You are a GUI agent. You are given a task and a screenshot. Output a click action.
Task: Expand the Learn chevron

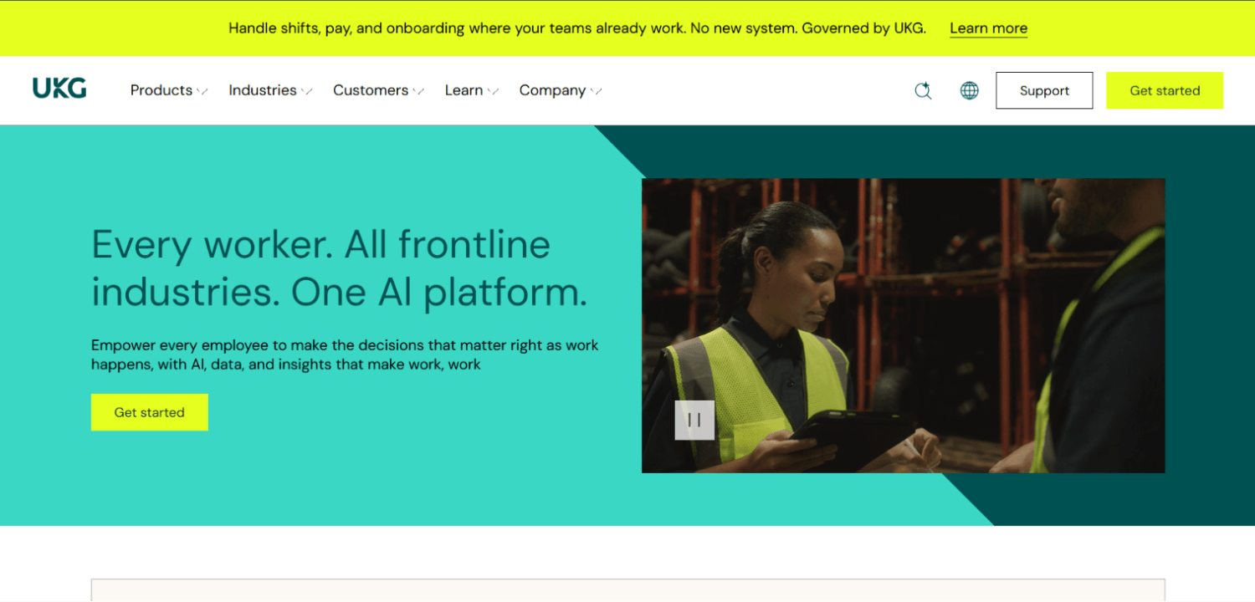pos(494,91)
